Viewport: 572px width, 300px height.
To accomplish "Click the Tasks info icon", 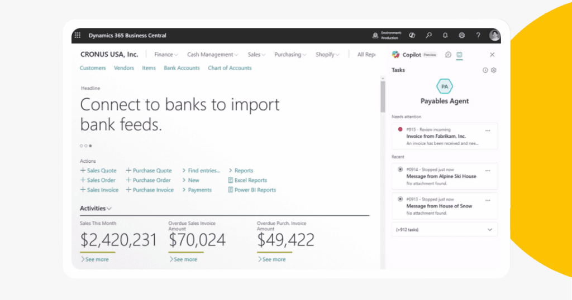I will click(x=485, y=70).
